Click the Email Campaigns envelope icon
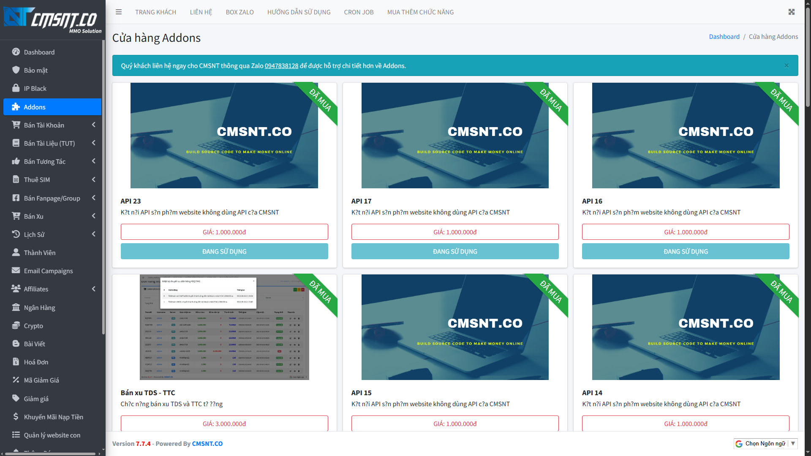This screenshot has height=456, width=811. pyautogui.click(x=16, y=271)
